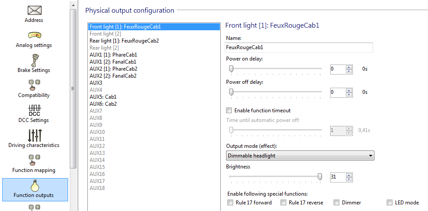
Task: Increase Power on delay spinner value
Action: (349, 67)
